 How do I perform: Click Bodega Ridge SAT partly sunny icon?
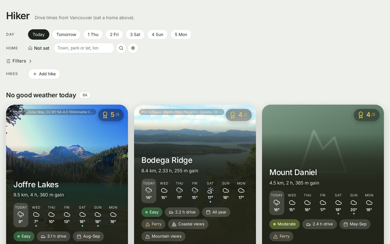point(210,190)
